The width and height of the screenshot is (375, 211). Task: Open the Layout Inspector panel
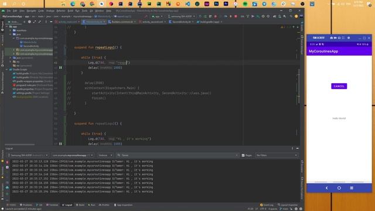[288, 205]
